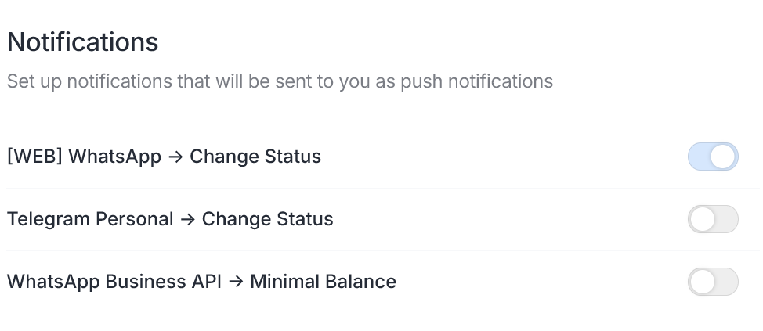Click the knob of the Telegram Personal toggle
This screenshot has width=763, height=331.
tap(703, 219)
